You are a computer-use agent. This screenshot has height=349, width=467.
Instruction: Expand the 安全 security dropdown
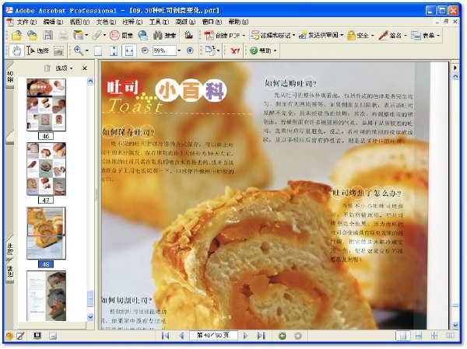[372, 36]
